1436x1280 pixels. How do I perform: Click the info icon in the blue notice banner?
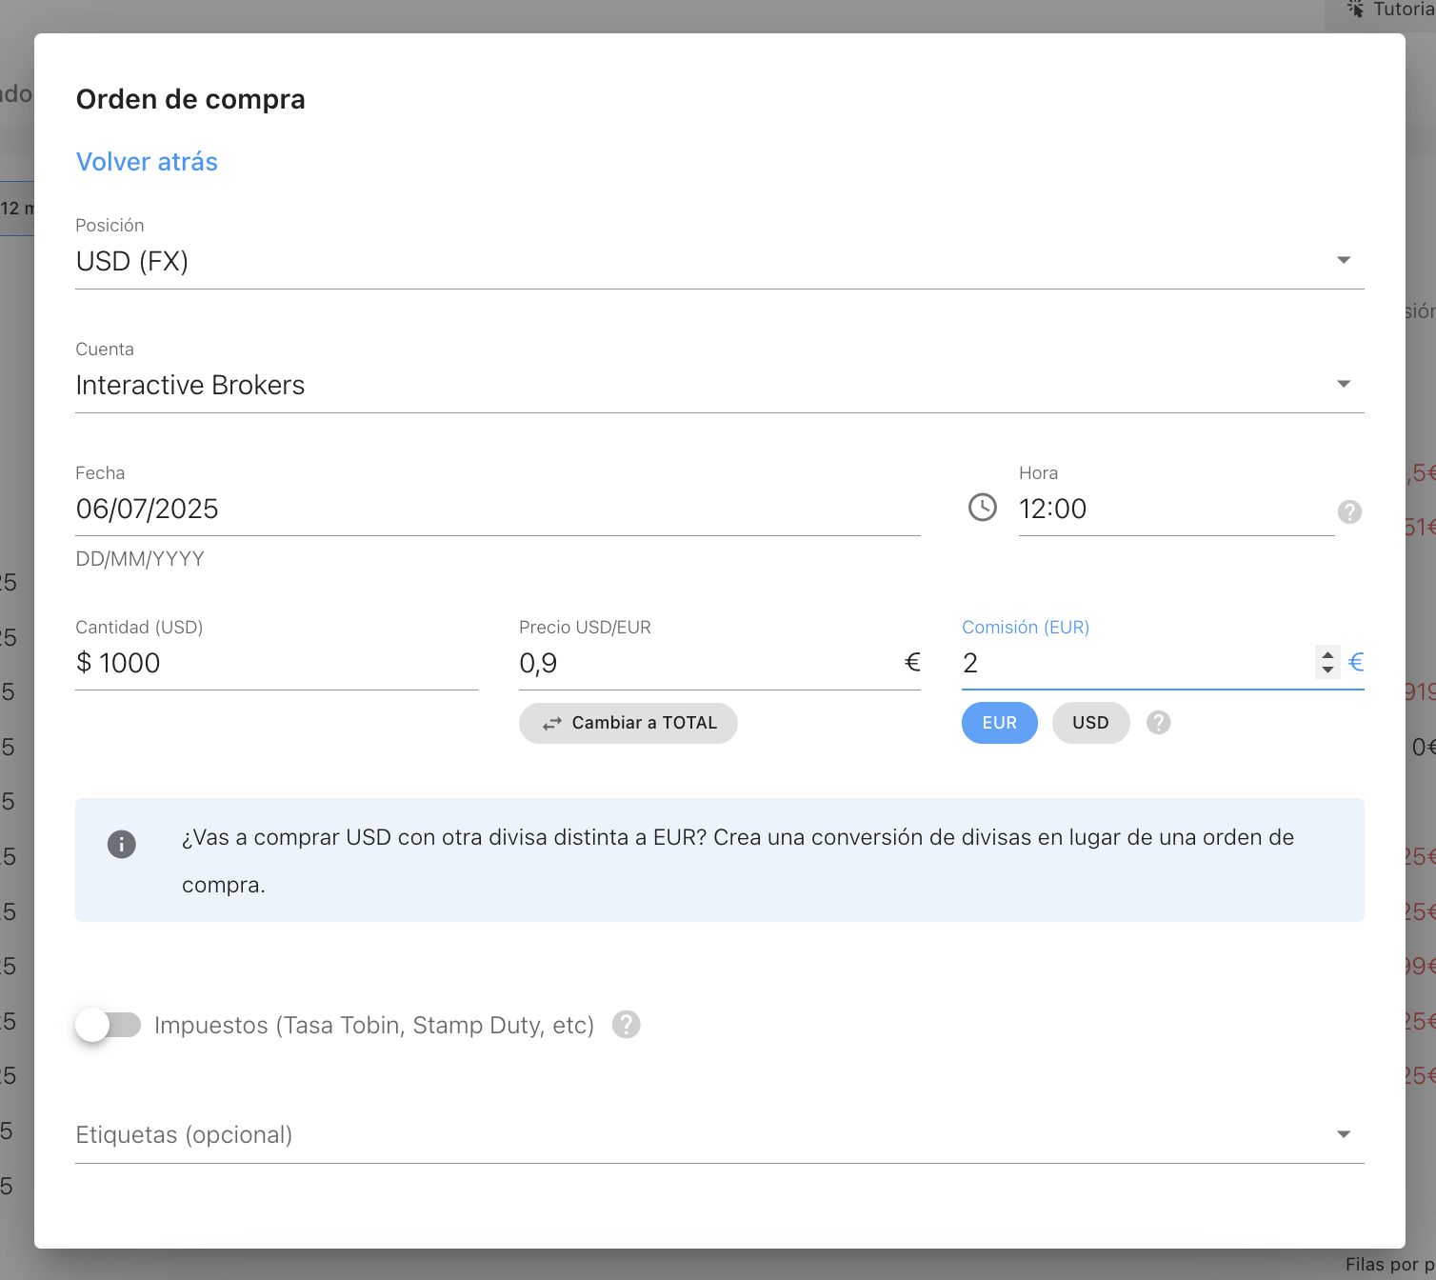[x=121, y=844]
